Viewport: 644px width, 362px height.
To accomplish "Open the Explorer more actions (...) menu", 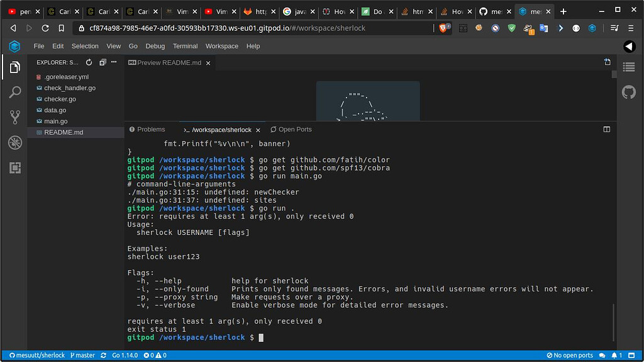I will click(x=114, y=62).
